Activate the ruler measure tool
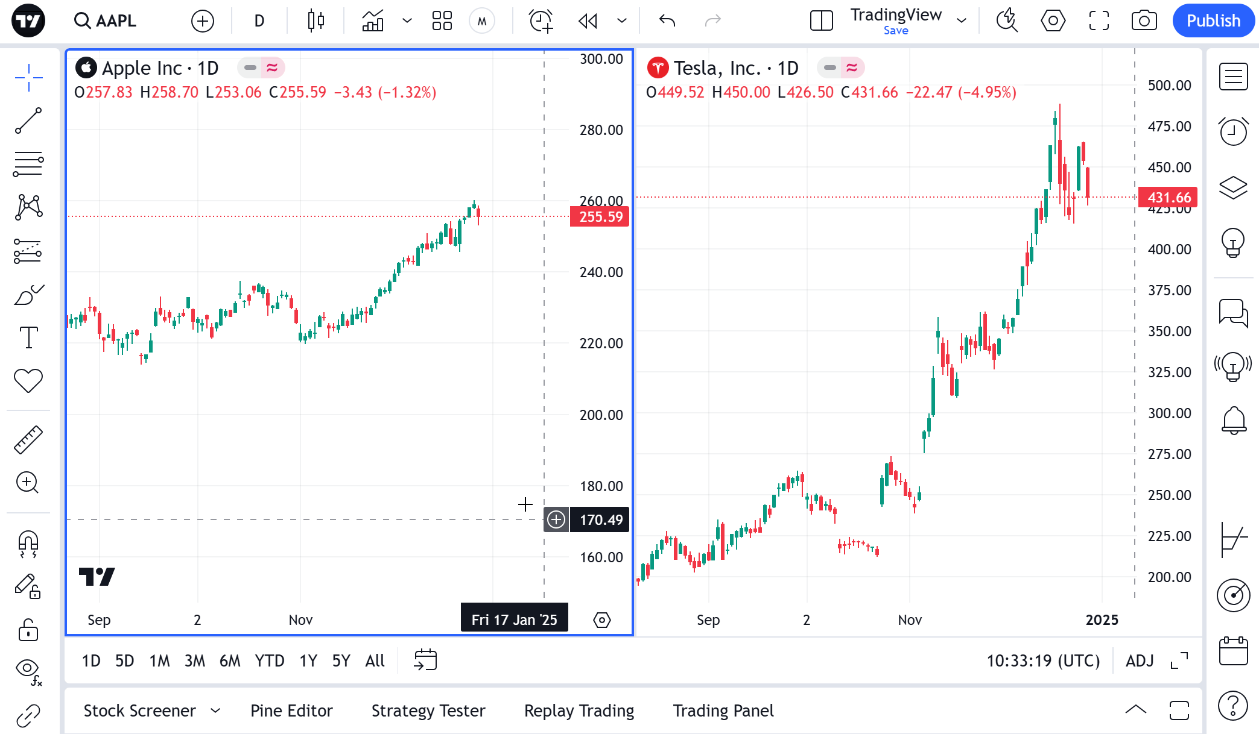This screenshot has width=1259, height=734. [28, 439]
